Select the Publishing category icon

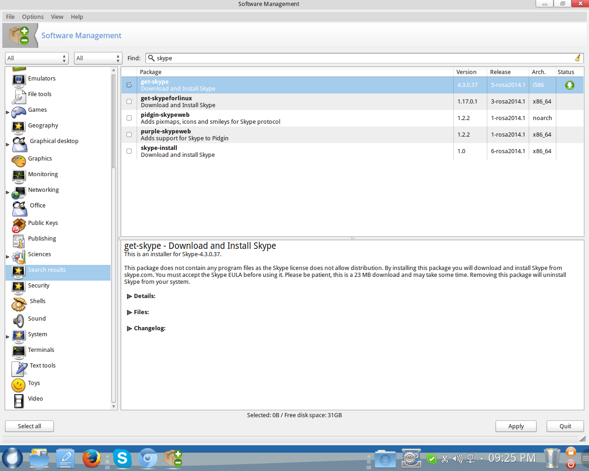click(19, 241)
